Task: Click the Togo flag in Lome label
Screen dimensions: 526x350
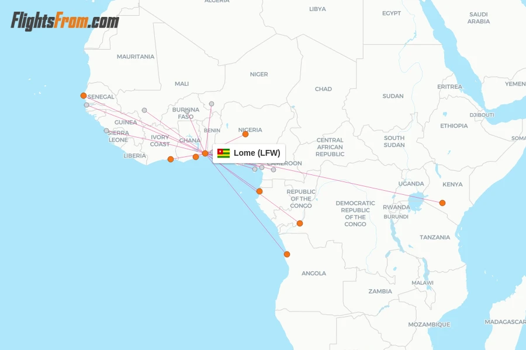Action: 223,153
